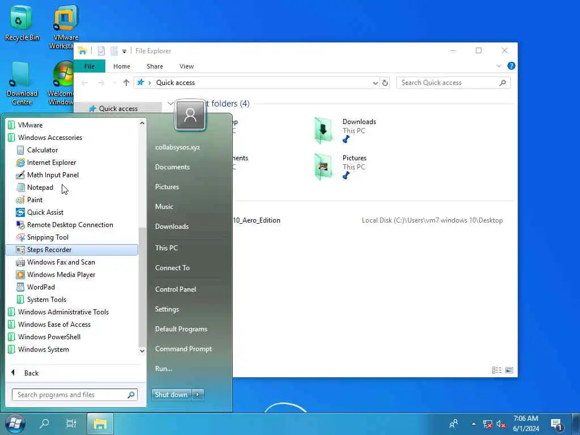
Task: Click the Shut down button
Action: pos(172,395)
